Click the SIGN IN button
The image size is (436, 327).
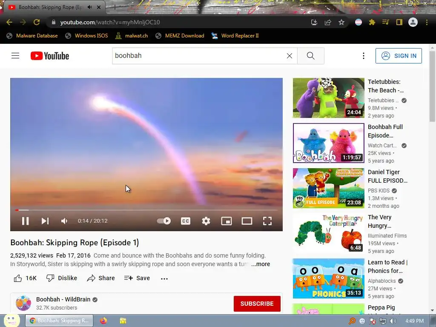click(399, 56)
